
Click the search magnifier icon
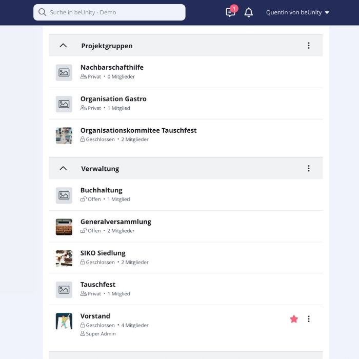[x=42, y=12]
